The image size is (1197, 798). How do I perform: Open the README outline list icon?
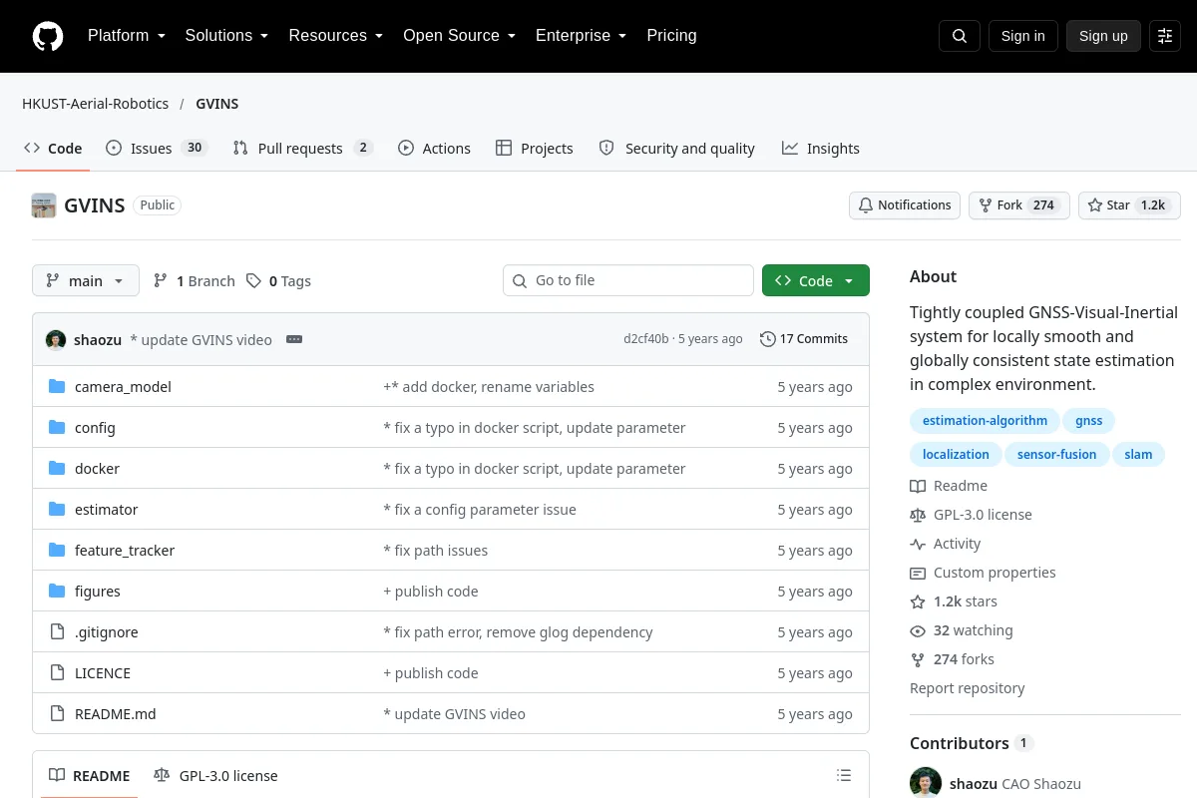844,776
